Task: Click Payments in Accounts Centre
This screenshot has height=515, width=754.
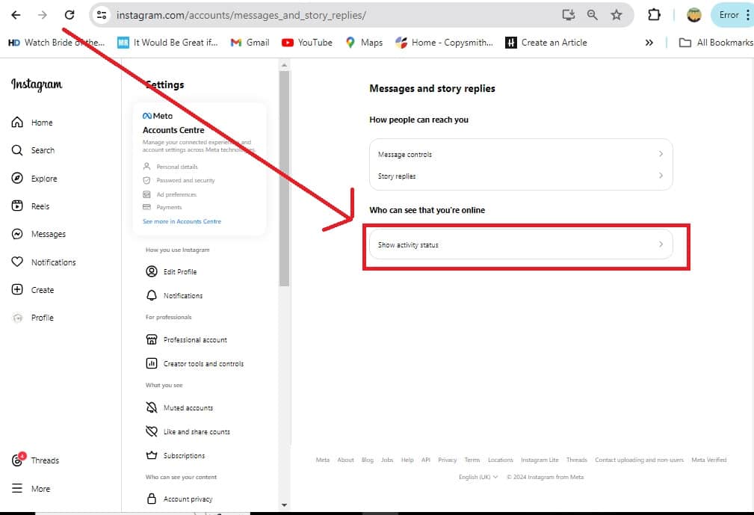Action: (163, 207)
